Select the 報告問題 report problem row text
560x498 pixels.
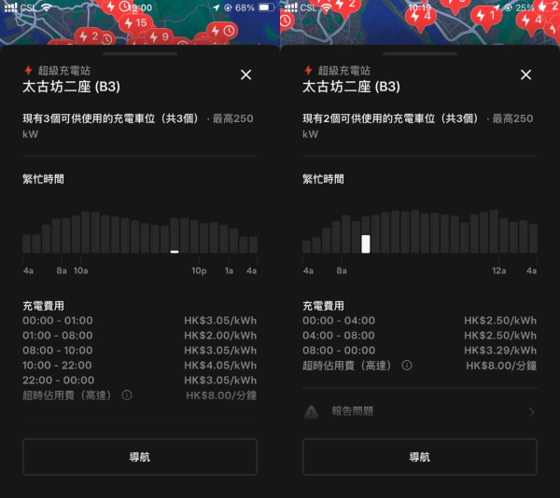[352, 411]
